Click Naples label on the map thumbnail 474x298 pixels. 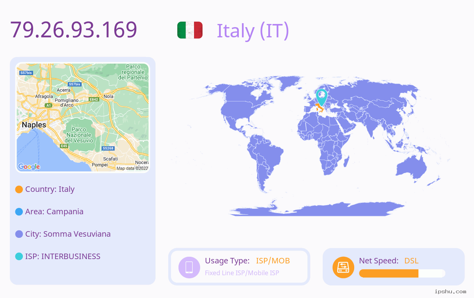click(34, 125)
